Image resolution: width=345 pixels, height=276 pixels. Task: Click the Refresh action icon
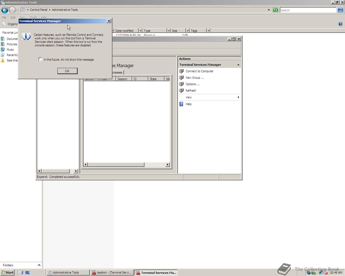pos(181,91)
